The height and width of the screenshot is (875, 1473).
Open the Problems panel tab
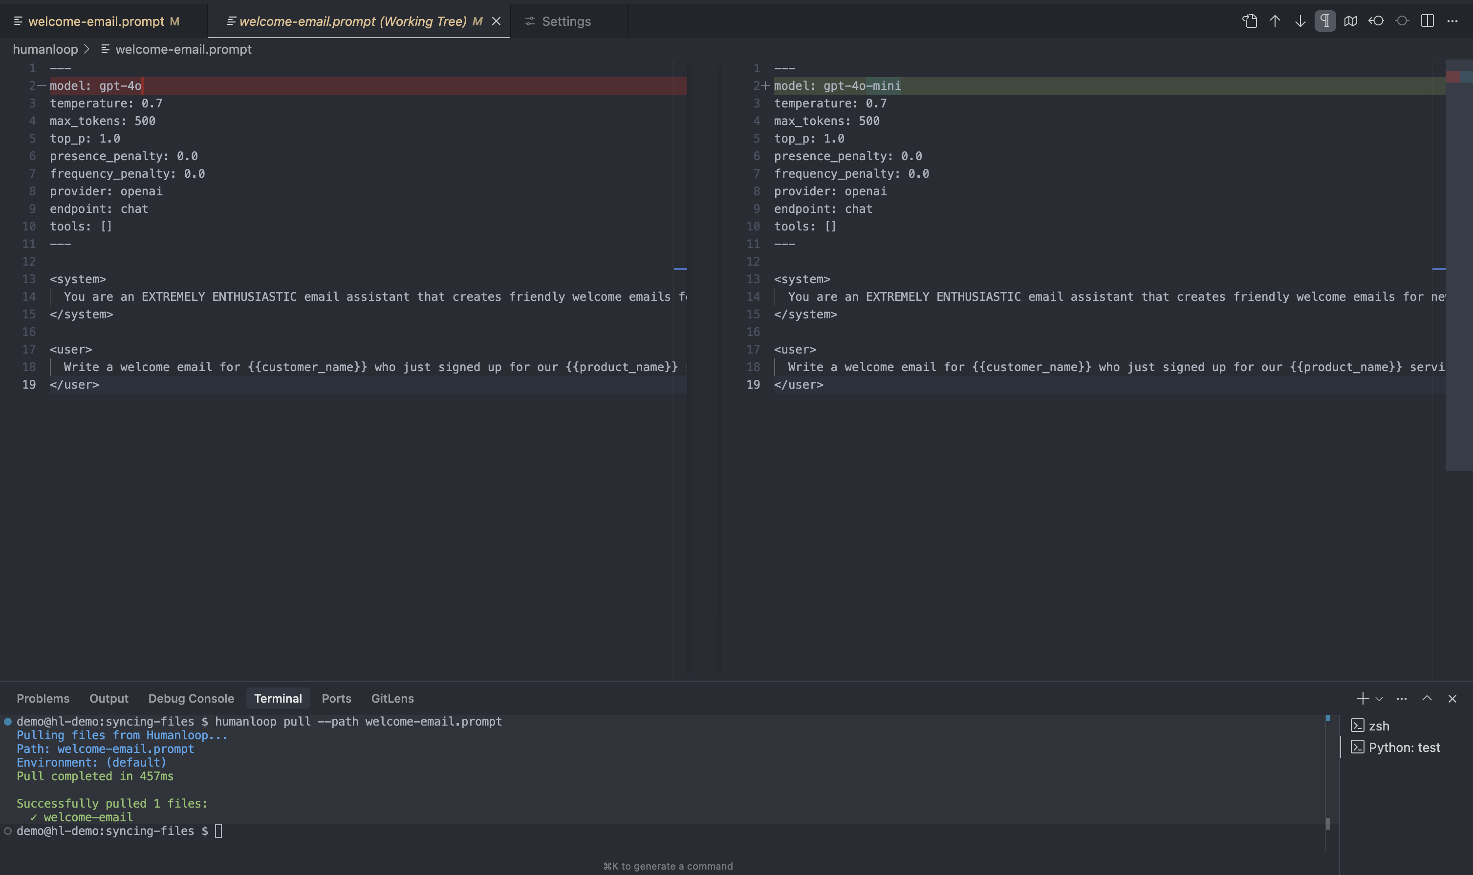click(x=43, y=698)
